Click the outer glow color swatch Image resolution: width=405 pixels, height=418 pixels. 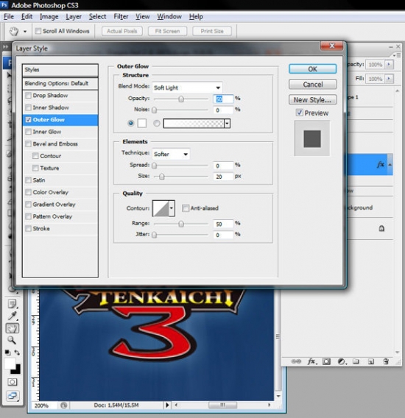pos(141,123)
